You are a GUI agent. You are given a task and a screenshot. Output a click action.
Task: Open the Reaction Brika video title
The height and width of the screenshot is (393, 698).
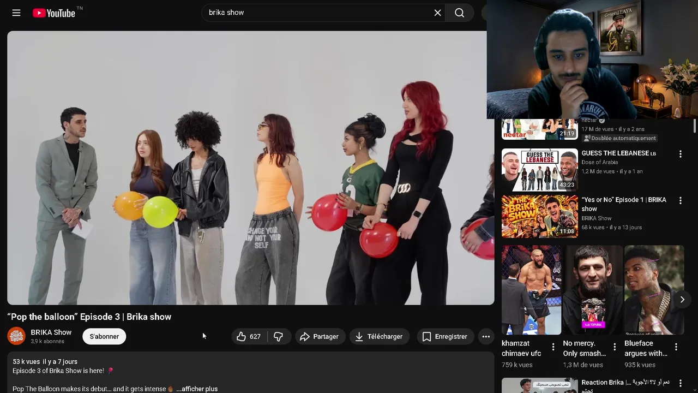[625, 385]
